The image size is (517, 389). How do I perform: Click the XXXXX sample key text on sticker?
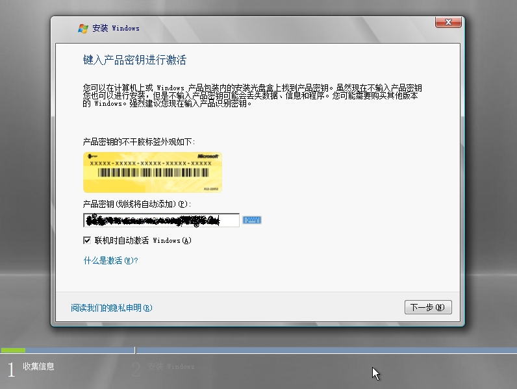[151, 164]
